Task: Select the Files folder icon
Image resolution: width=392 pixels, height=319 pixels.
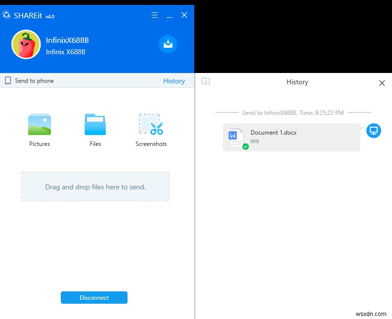Action: [x=95, y=124]
